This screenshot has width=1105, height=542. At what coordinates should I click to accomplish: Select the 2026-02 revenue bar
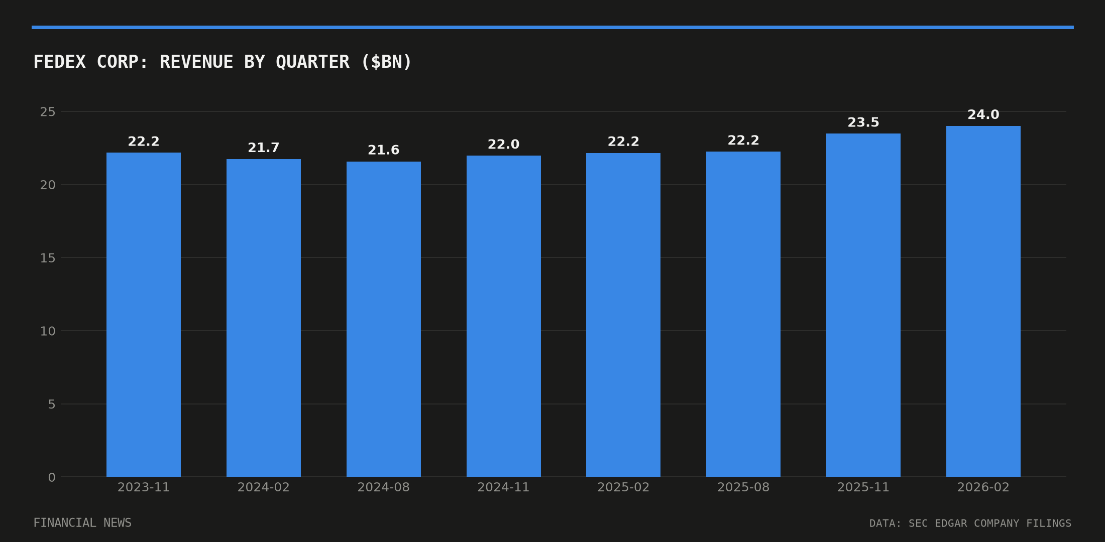(x=983, y=301)
